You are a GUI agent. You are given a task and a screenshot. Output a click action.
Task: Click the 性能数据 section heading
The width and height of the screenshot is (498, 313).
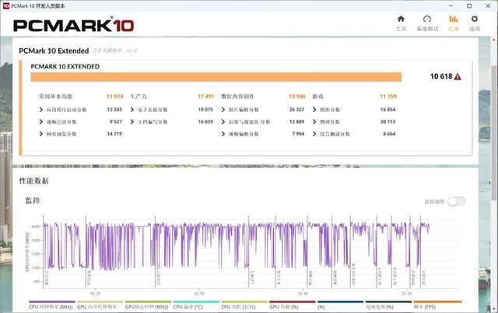(x=34, y=181)
